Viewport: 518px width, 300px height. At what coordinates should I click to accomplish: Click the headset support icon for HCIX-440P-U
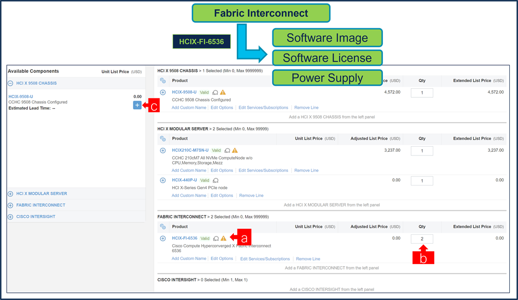click(216, 181)
